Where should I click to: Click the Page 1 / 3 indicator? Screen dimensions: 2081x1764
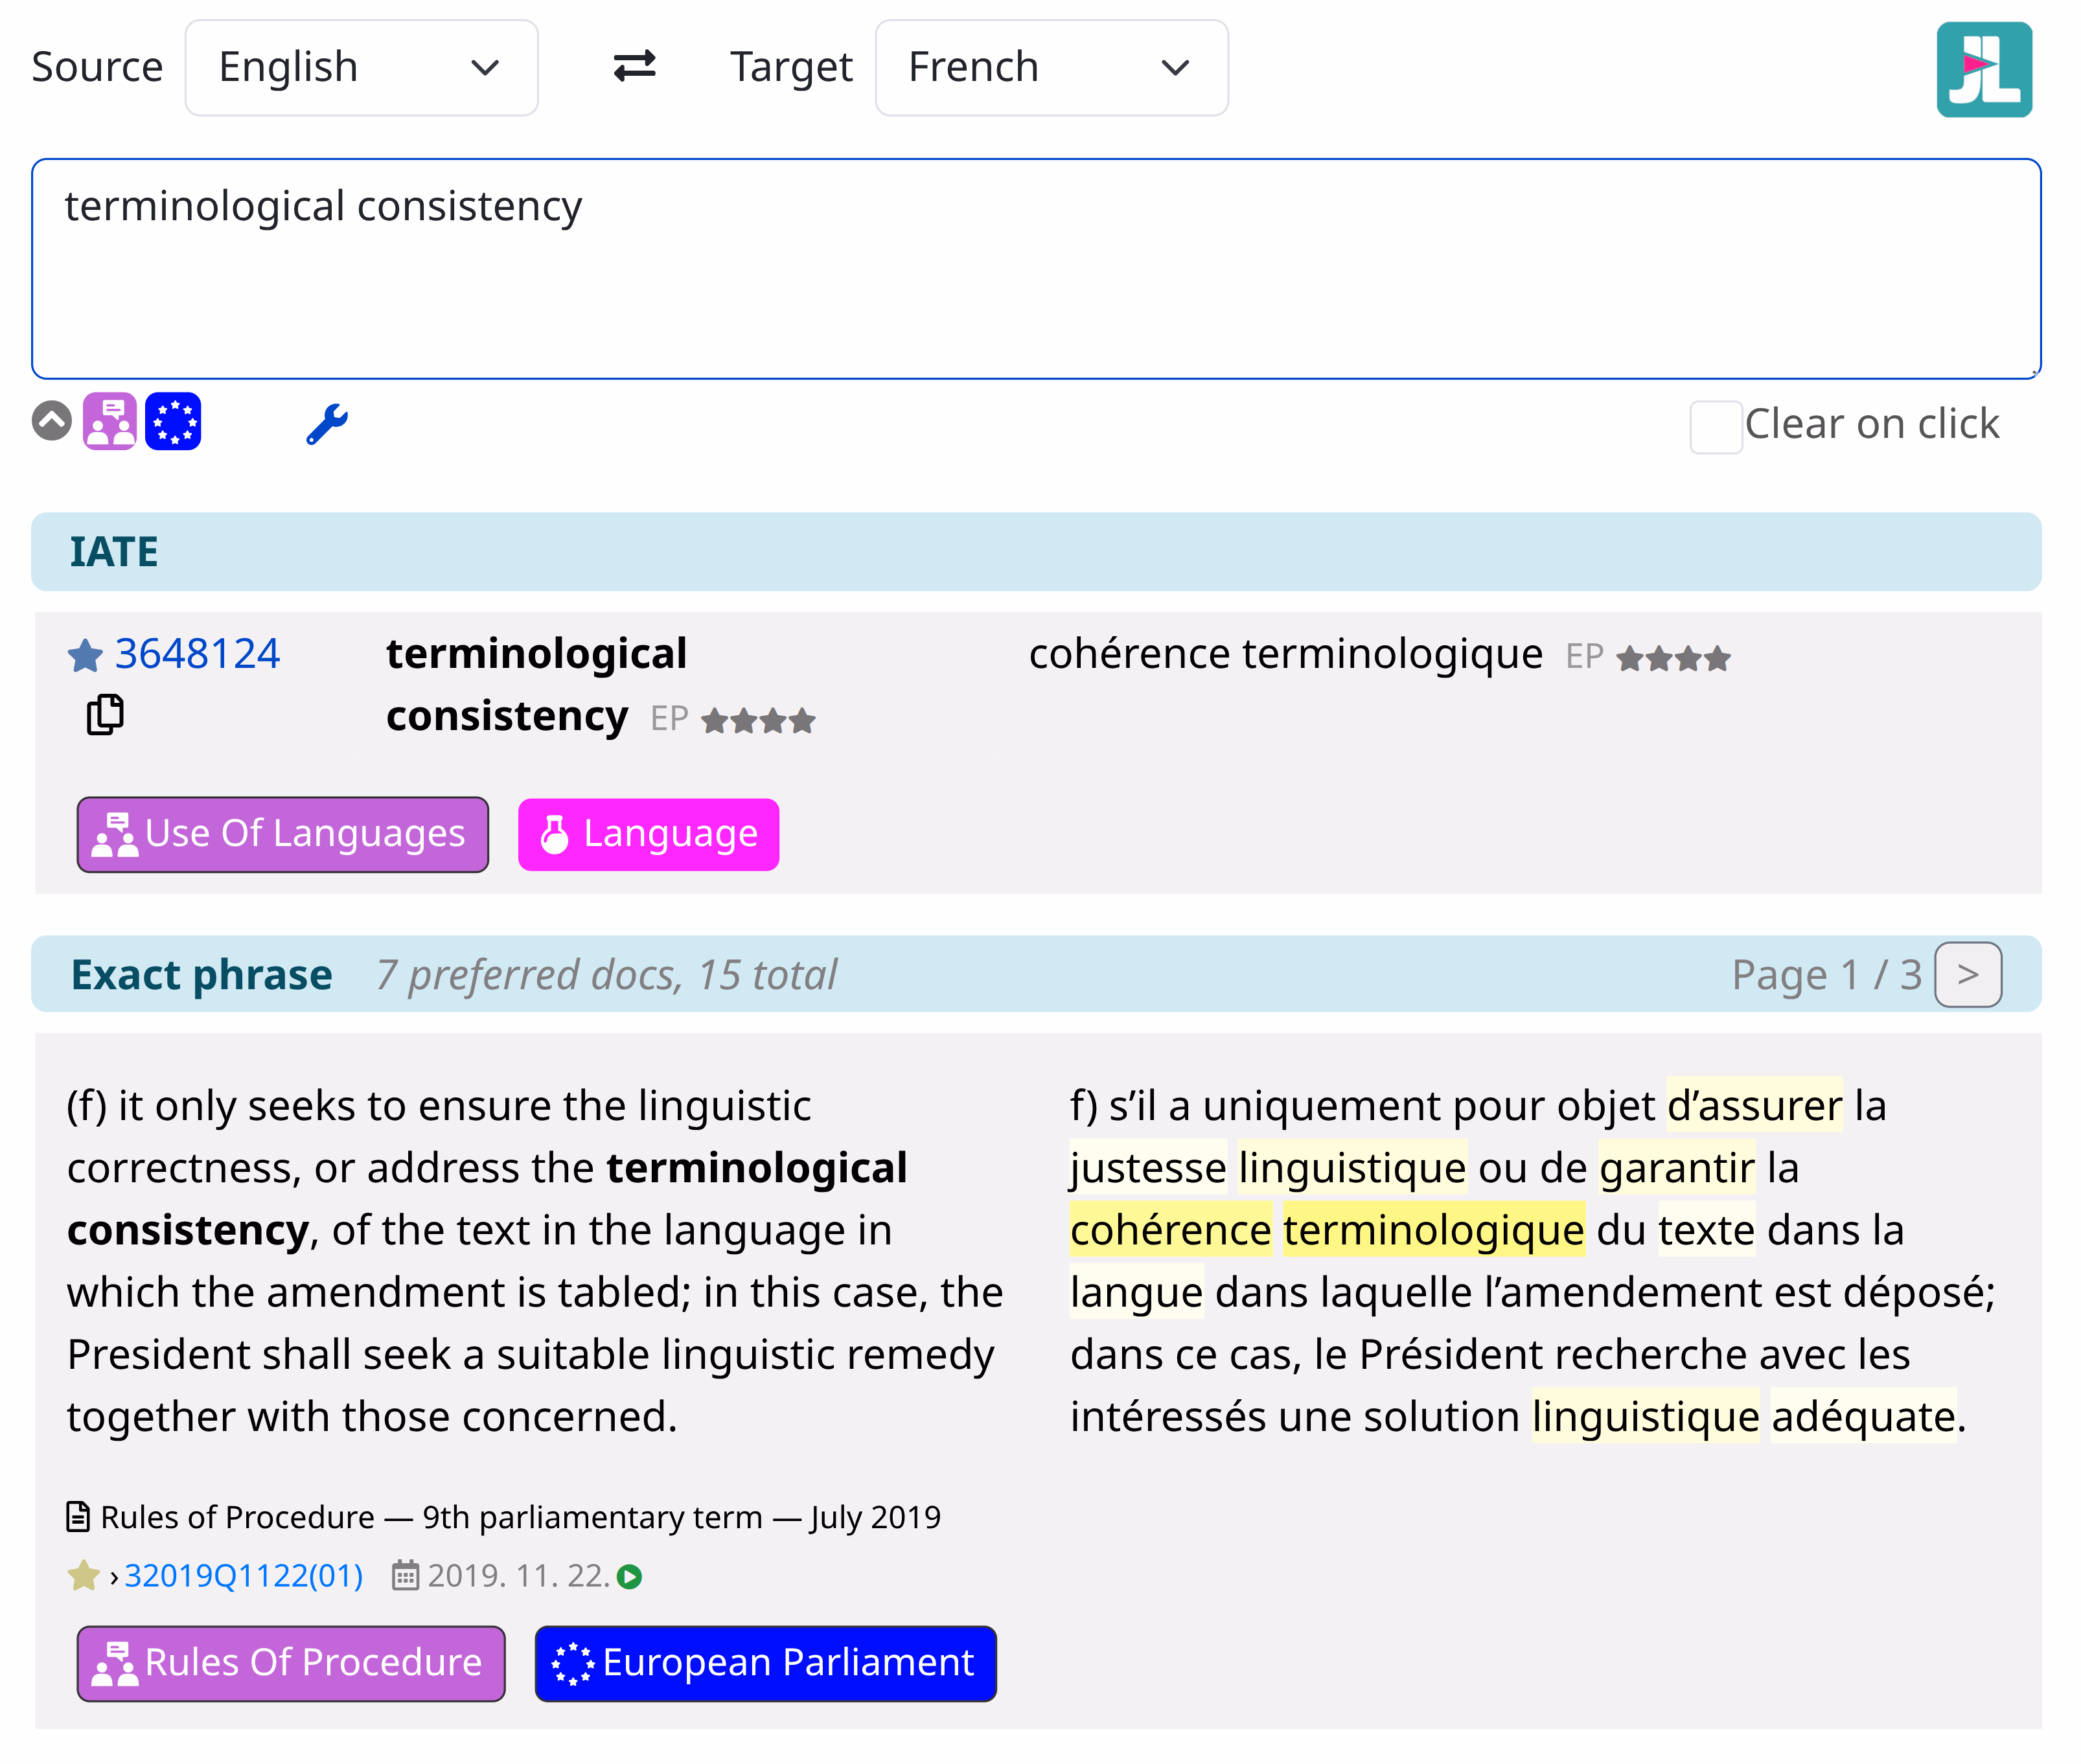(1827, 975)
